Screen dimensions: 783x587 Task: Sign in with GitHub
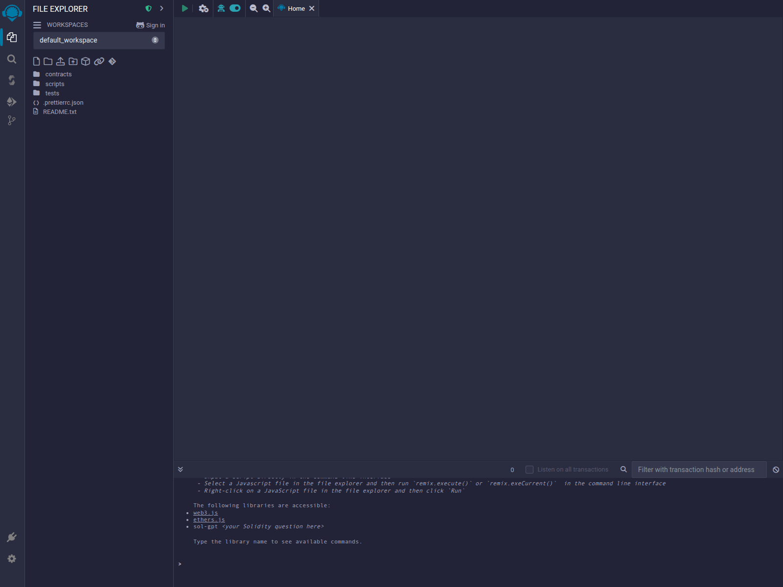point(150,25)
